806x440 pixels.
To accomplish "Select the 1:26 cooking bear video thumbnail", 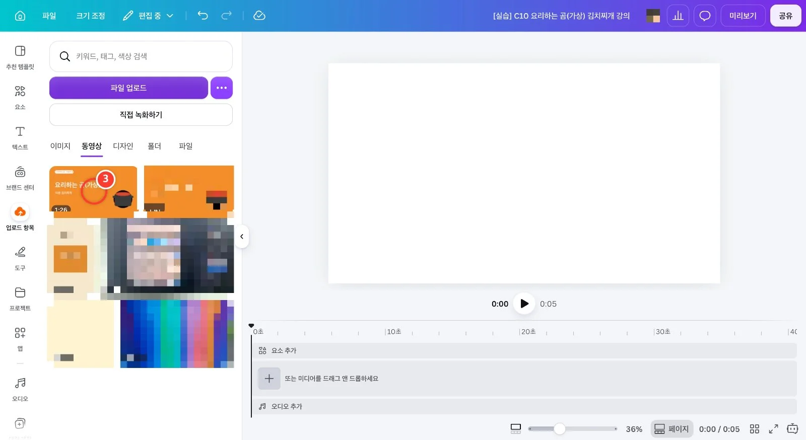I will [93, 189].
